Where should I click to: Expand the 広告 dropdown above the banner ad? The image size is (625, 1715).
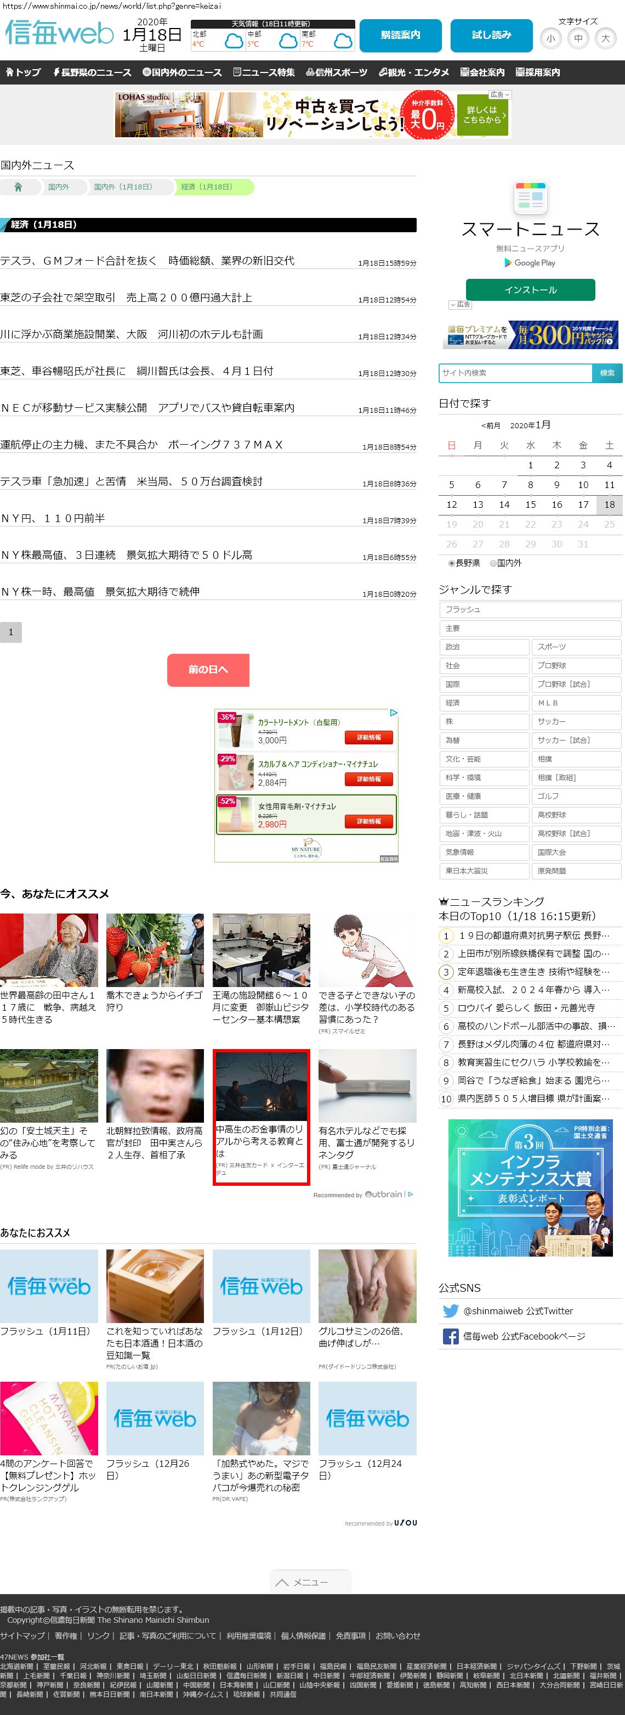(499, 94)
